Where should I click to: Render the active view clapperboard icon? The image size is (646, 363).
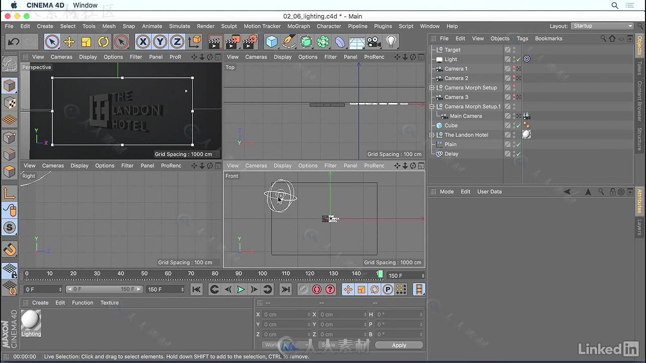point(216,41)
